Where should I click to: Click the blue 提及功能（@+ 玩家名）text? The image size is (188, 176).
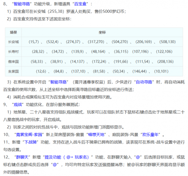click(x=67, y=157)
